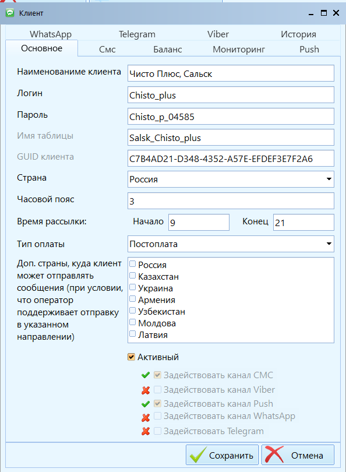Switch to the WhatsApp tab
Screen dimensions: 346x472
point(51,34)
